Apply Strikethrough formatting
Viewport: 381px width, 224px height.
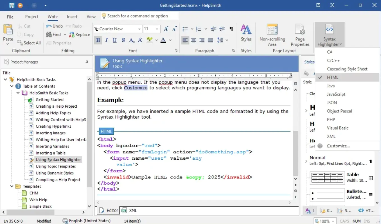click(x=123, y=40)
